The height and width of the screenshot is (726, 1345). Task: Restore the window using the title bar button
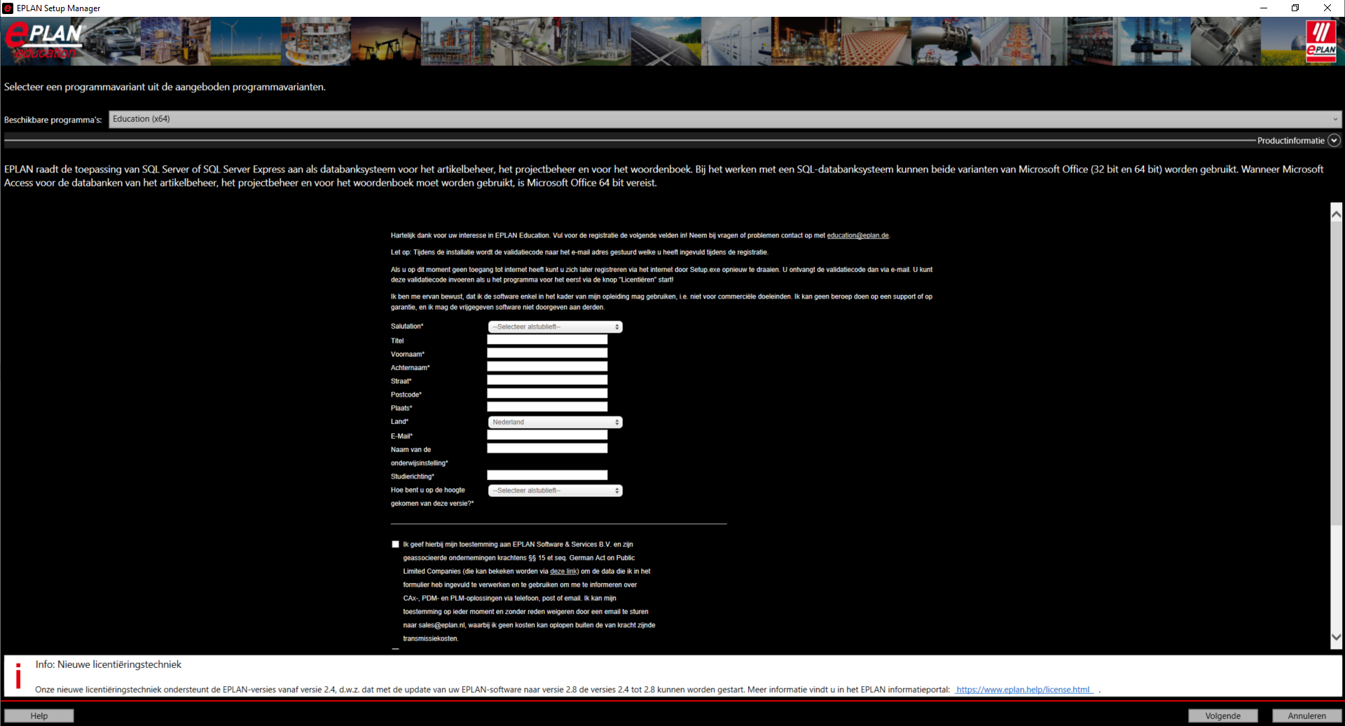click(1295, 8)
